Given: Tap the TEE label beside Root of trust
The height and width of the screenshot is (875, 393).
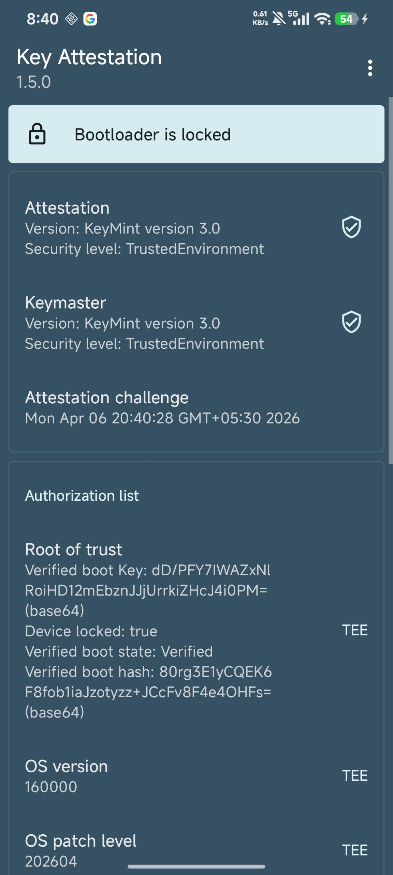Looking at the screenshot, I should [x=355, y=630].
